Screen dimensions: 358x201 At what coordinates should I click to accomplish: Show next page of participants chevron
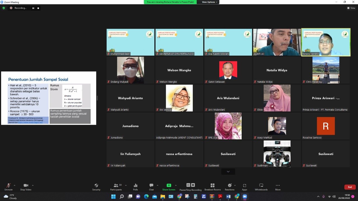coord(228,171)
